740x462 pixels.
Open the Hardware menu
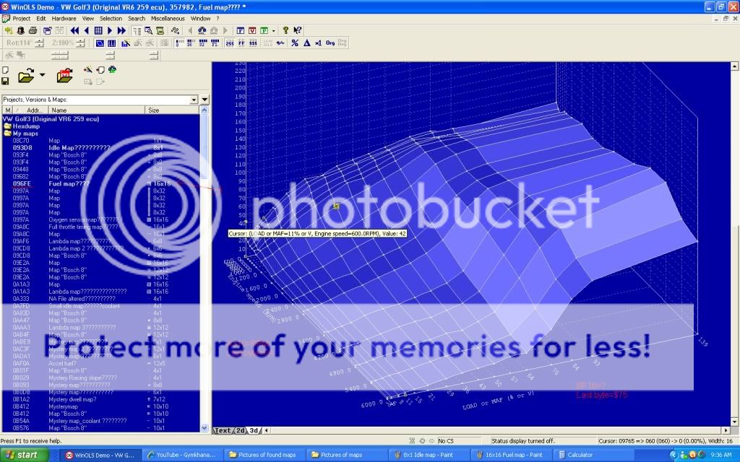(x=64, y=18)
